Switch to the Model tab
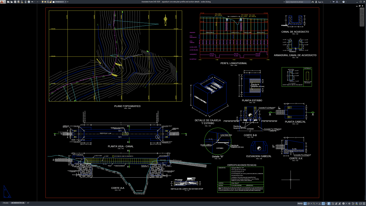The width and height of the screenshot is (366, 206). (6, 203)
